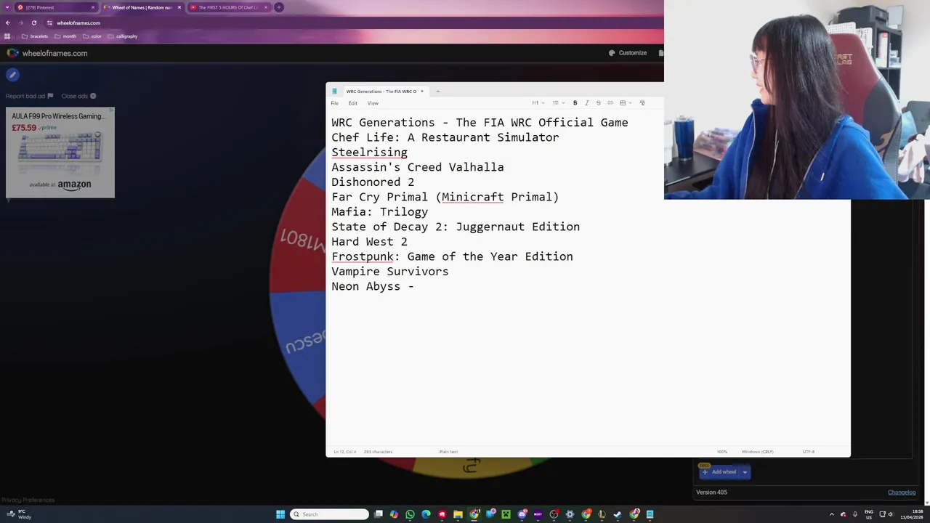Image resolution: width=930 pixels, height=523 pixels.
Task: Open WhatsApp from the taskbar
Action: coord(410,514)
